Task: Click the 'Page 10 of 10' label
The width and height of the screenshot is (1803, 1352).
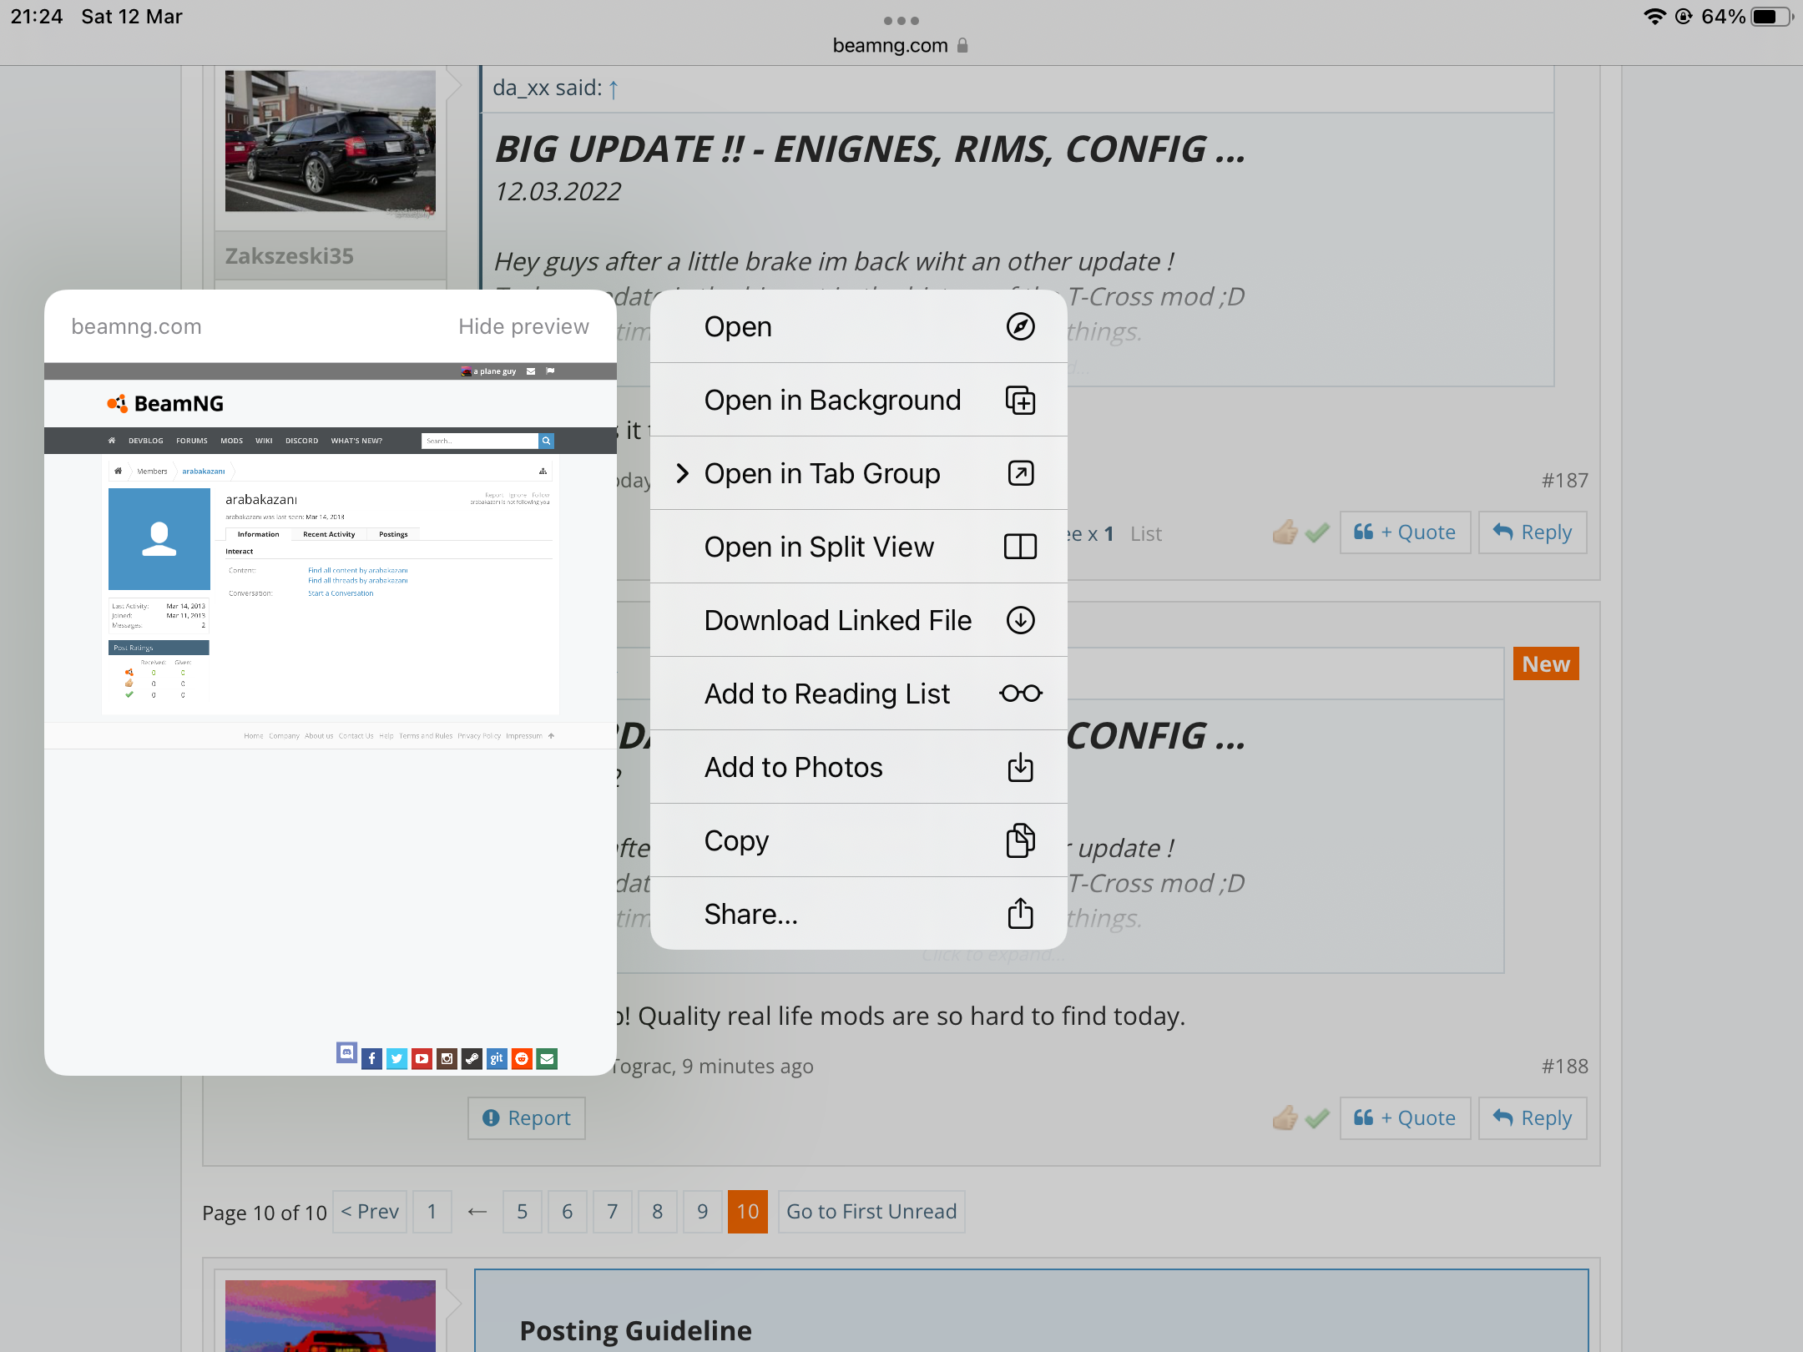Action: pyautogui.click(x=265, y=1213)
